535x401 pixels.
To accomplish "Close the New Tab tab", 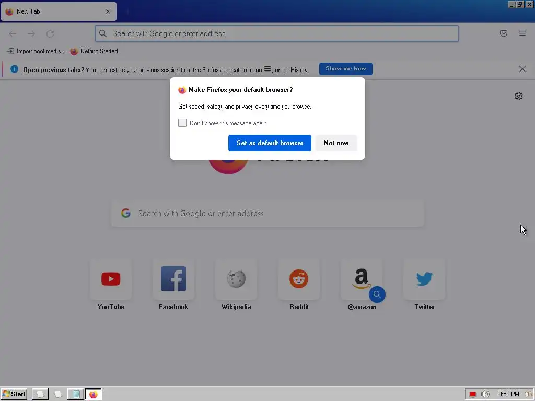I will (x=108, y=11).
